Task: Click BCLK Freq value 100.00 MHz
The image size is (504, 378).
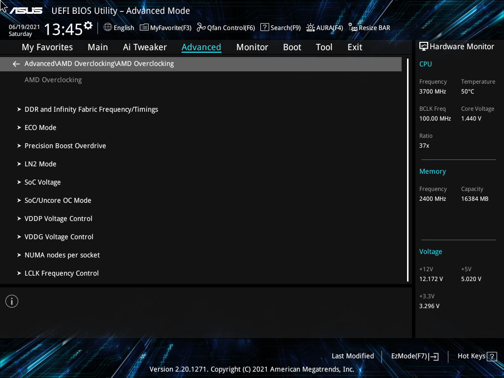Action: pos(435,119)
